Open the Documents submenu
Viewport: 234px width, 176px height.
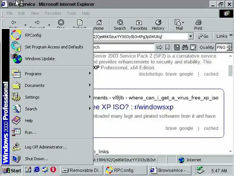(x=51, y=85)
